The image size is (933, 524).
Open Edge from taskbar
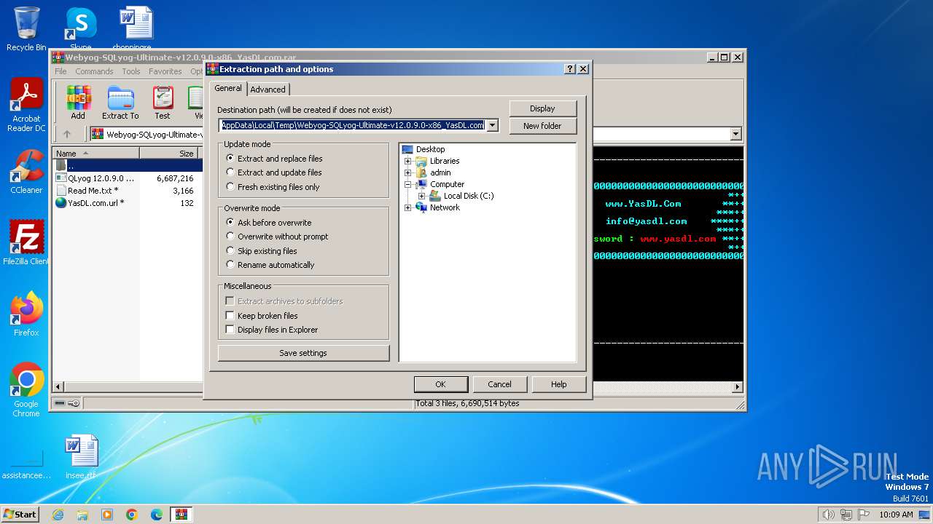157,515
